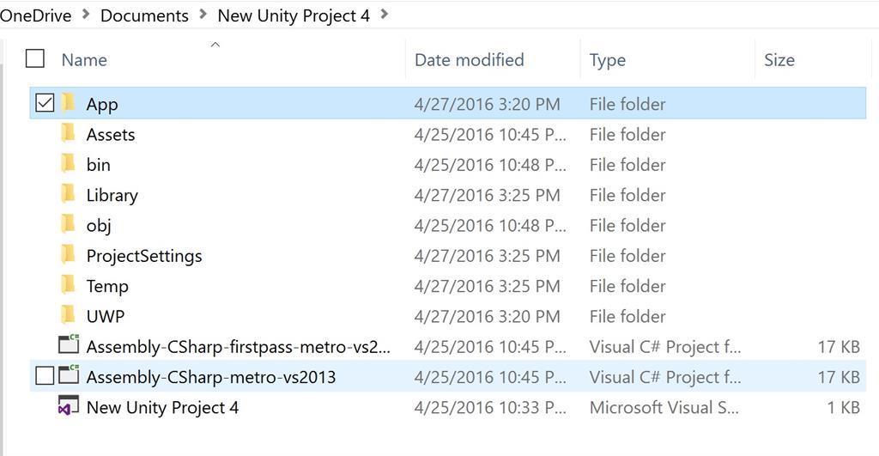This screenshot has height=456, width=879.
Task: Uncheck the App folder checkbox
Action: click(x=45, y=104)
